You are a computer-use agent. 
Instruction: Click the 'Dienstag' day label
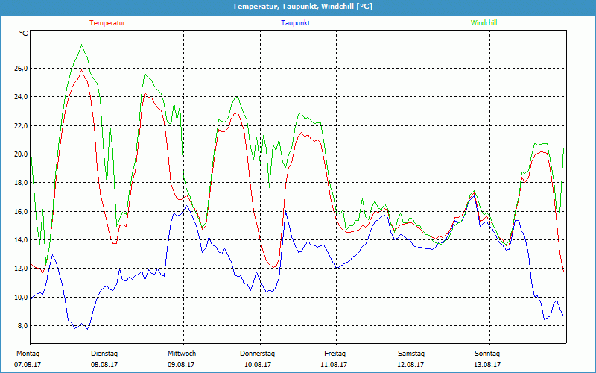pyautogui.click(x=104, y=354)
